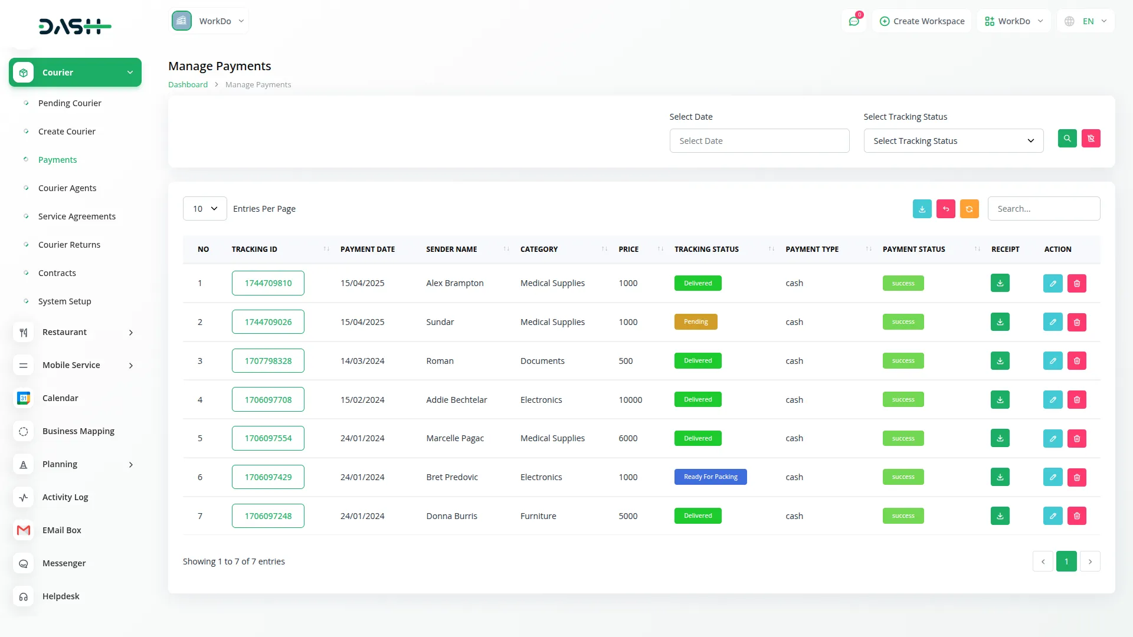Open Courier Agents in the sidebar
Viewport: 1133px width, 637px height.
point(67,188)
